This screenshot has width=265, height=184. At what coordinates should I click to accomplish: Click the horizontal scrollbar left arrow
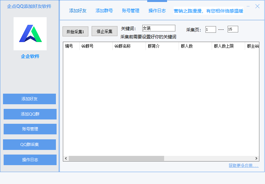[x=66, y=158]
